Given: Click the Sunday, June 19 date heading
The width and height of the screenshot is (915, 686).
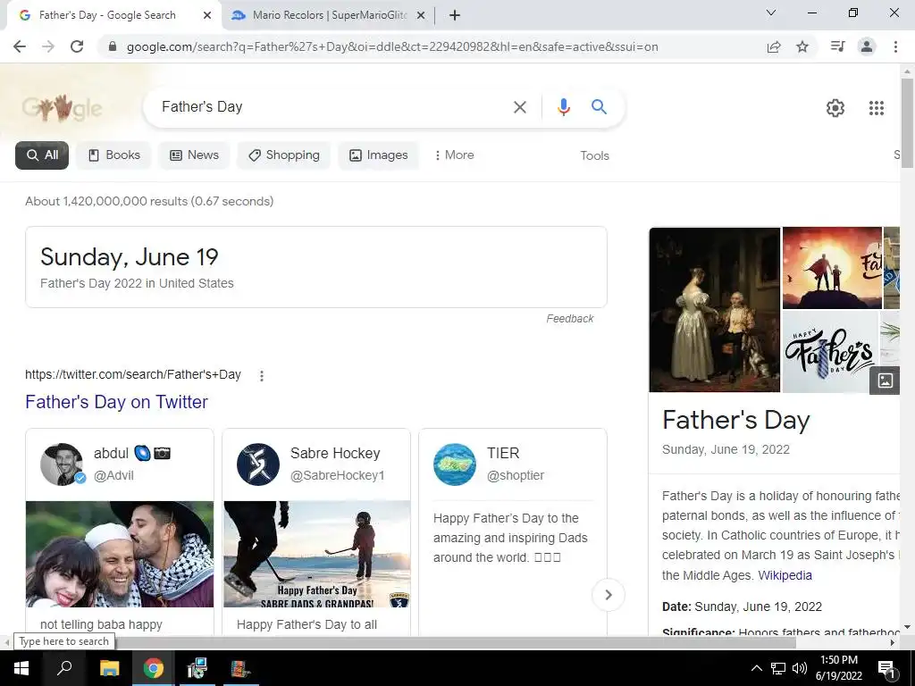Looking at the screenshot, I should (x=129, y=256).
